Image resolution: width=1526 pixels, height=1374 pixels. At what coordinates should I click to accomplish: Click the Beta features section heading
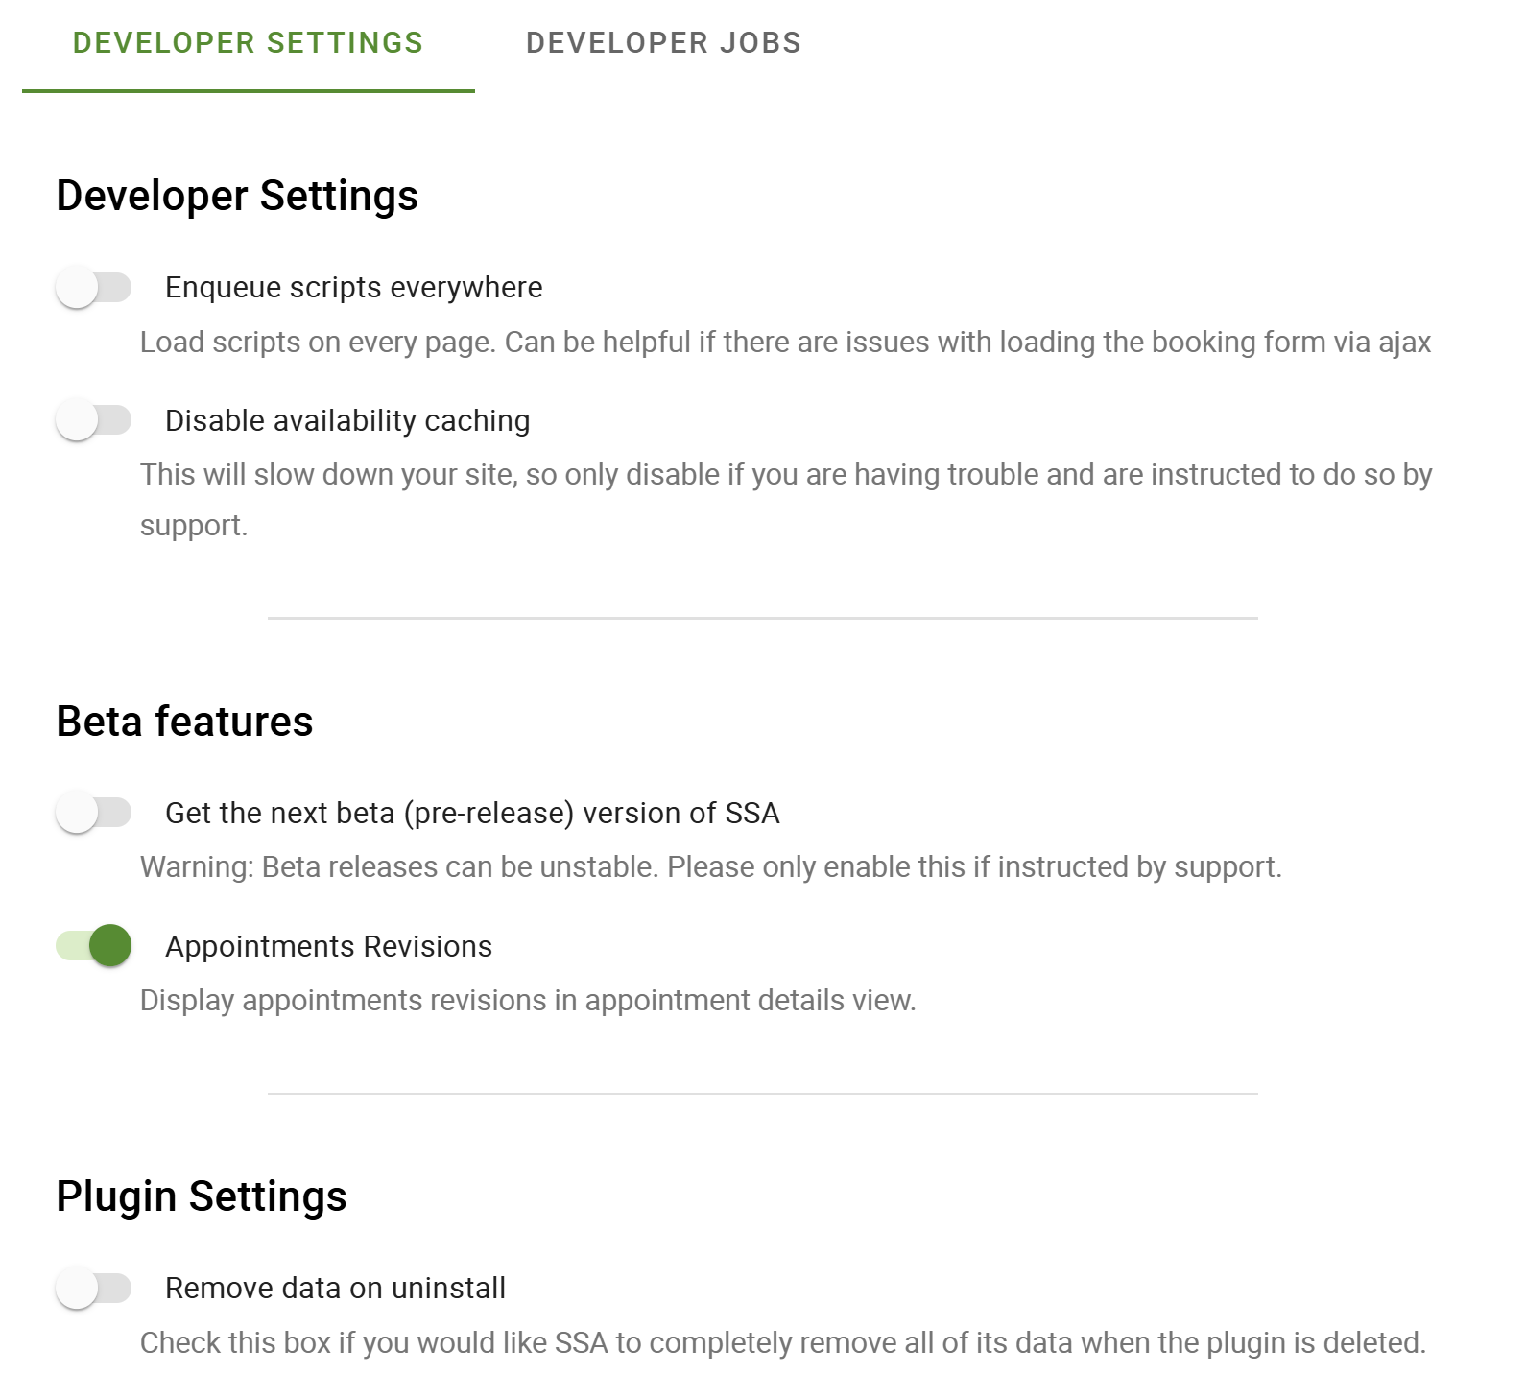click(x=184, y=722)
